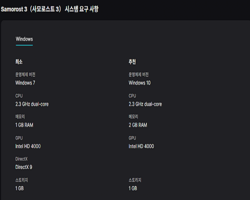
Task: Select the Windows platform tab
Action: tap(24, 39)
